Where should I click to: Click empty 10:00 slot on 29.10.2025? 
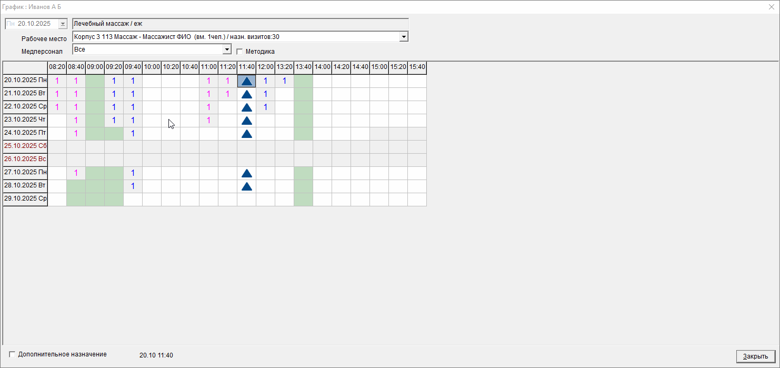(x=152, y=200)
